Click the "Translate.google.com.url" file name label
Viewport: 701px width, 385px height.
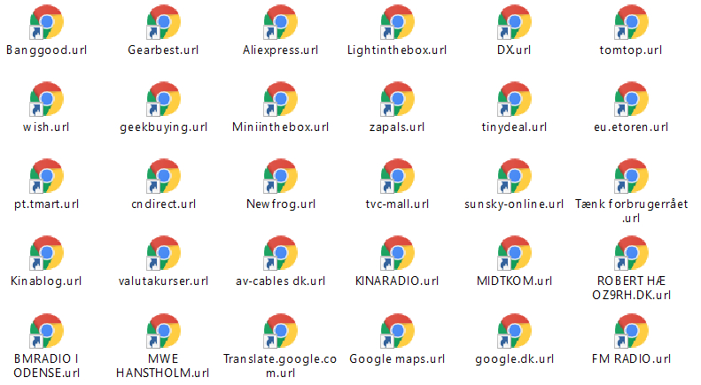pos(280,366)
